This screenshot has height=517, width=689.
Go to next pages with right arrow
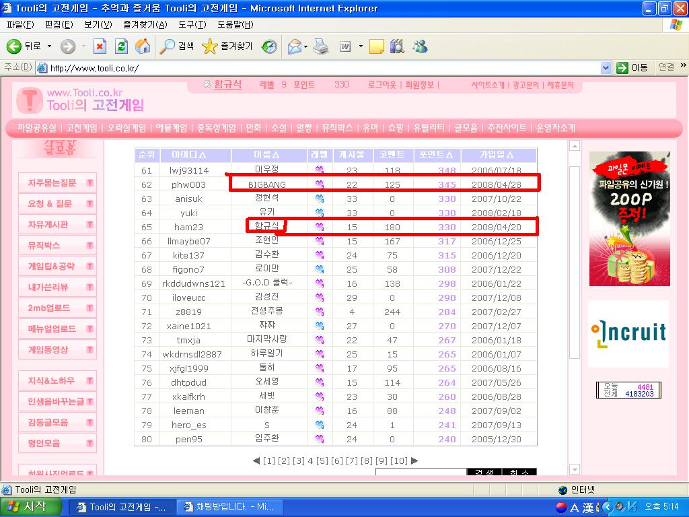pyautogui.click(x=414, y=460)
